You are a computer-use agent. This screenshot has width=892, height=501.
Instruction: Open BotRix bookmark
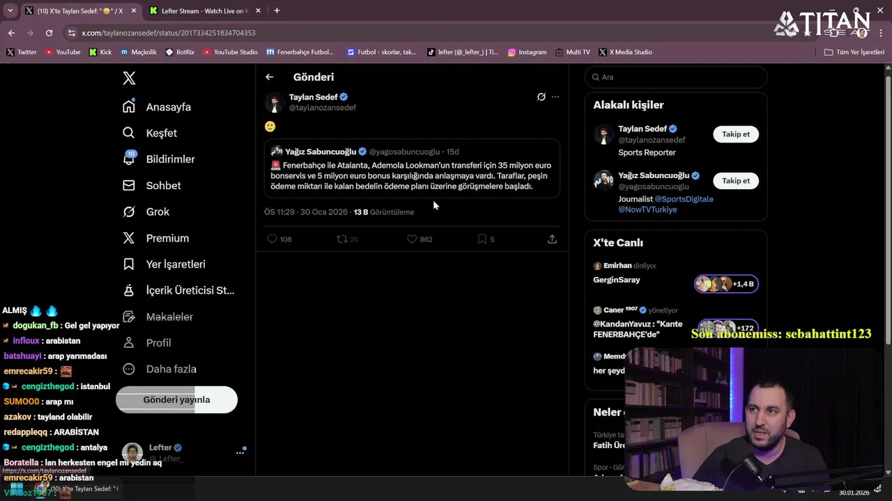pos(180,52)
